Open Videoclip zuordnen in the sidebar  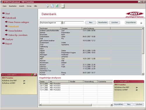point(18,35)
